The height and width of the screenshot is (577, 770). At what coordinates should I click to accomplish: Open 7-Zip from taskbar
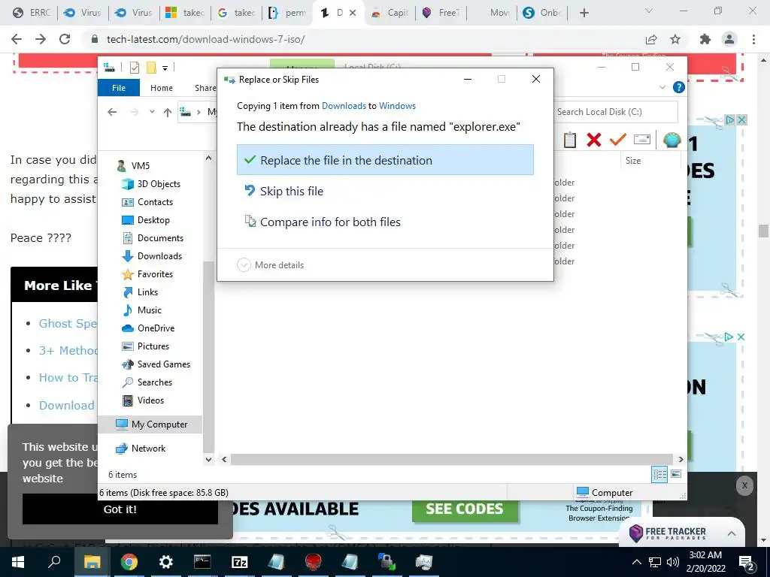point(240,562)
